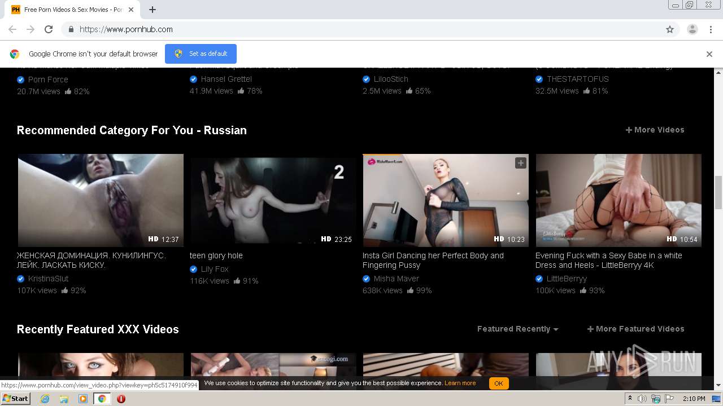Open uploader Lily Fox's profile

click(x=215, y=269)
